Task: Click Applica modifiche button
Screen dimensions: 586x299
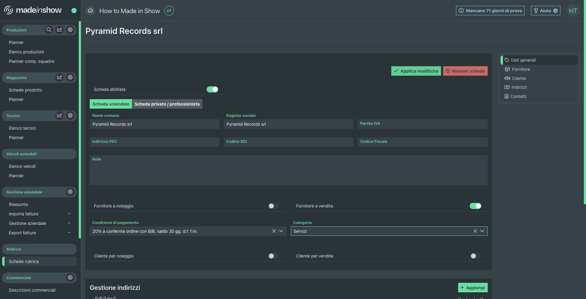Action: [416, 71]
